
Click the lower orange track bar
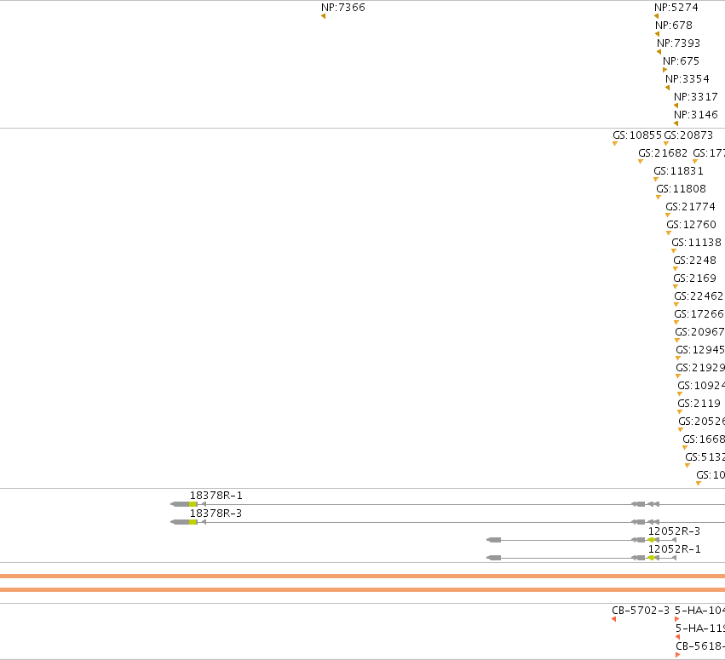[x=363, y=590]
